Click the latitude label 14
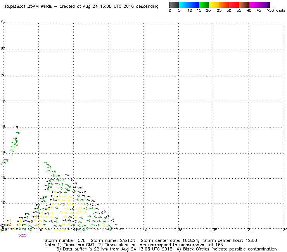 pos(3,152)
